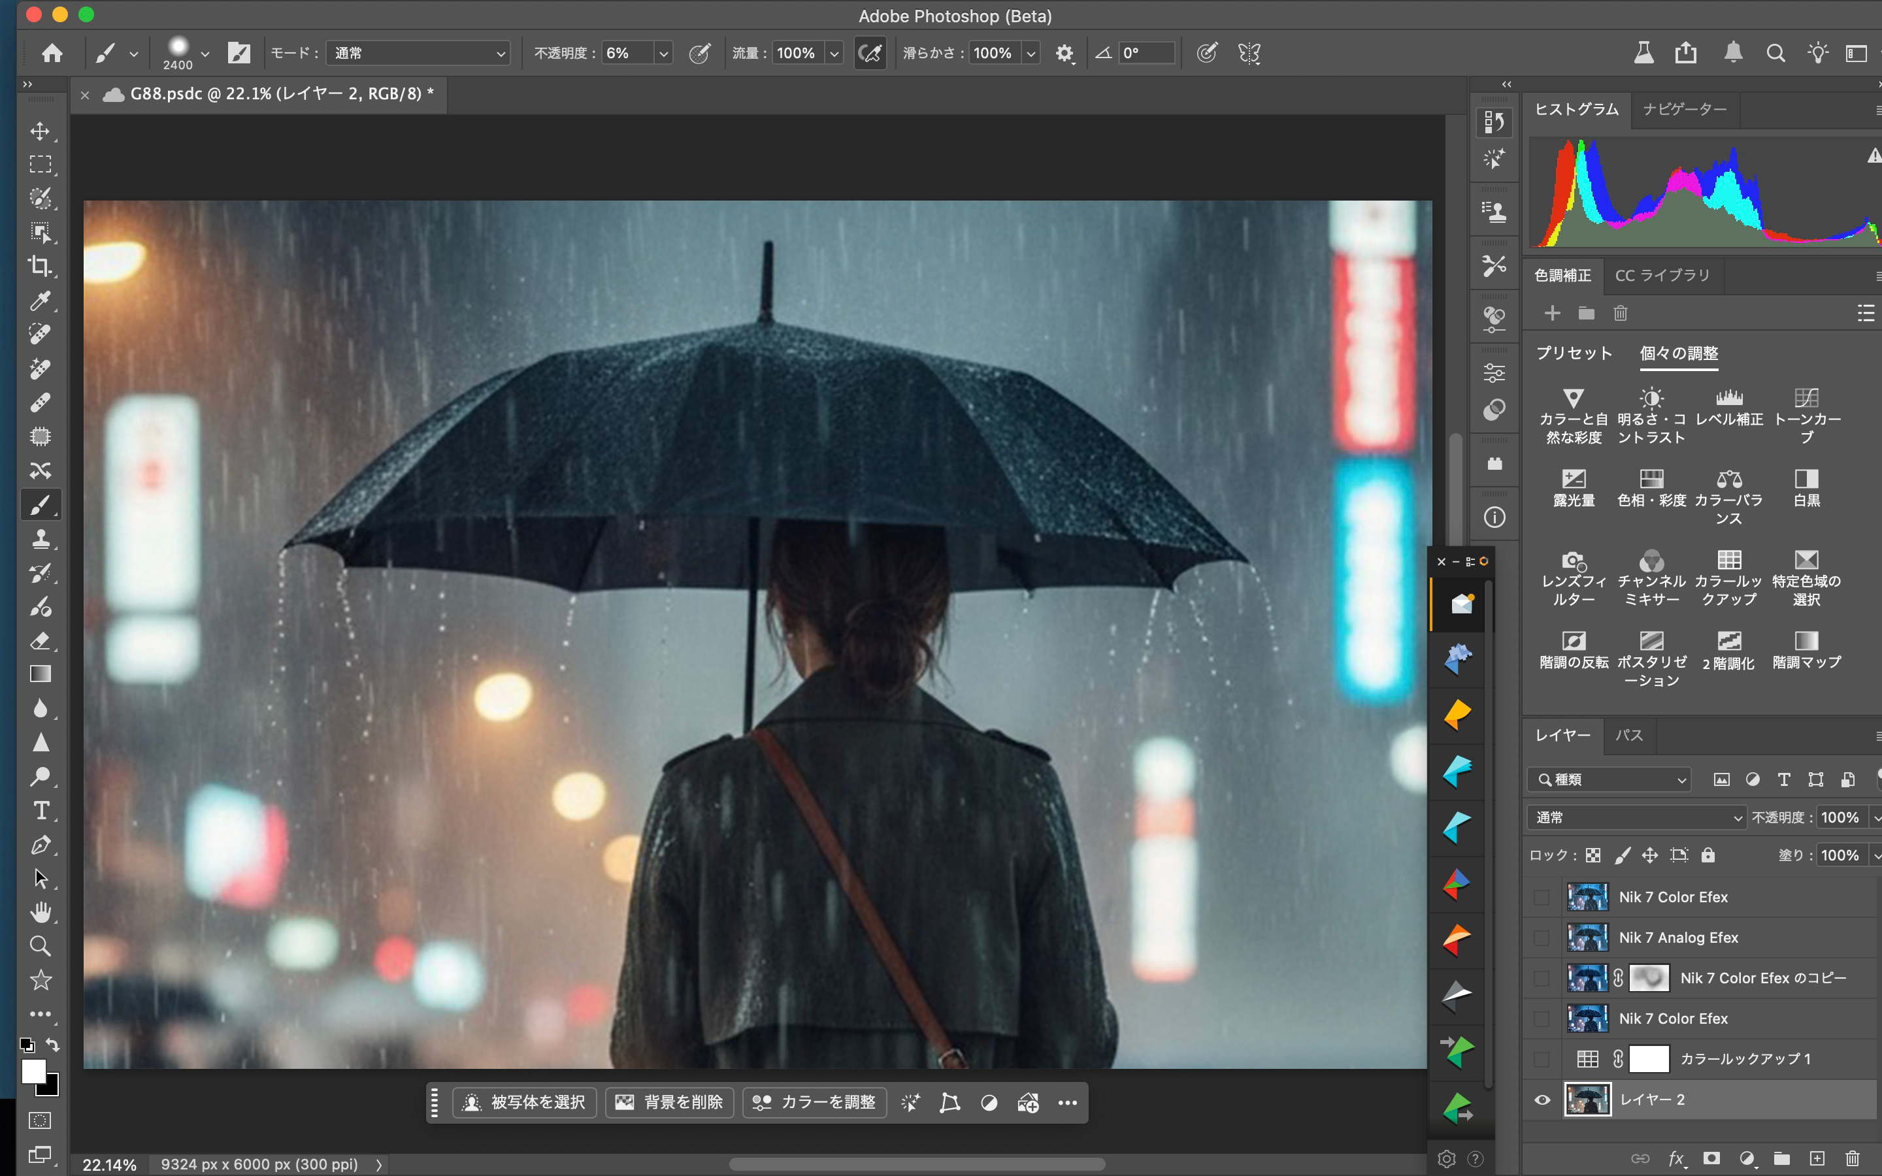
Task: Select the Pen tool
Action: click(41, 845)
